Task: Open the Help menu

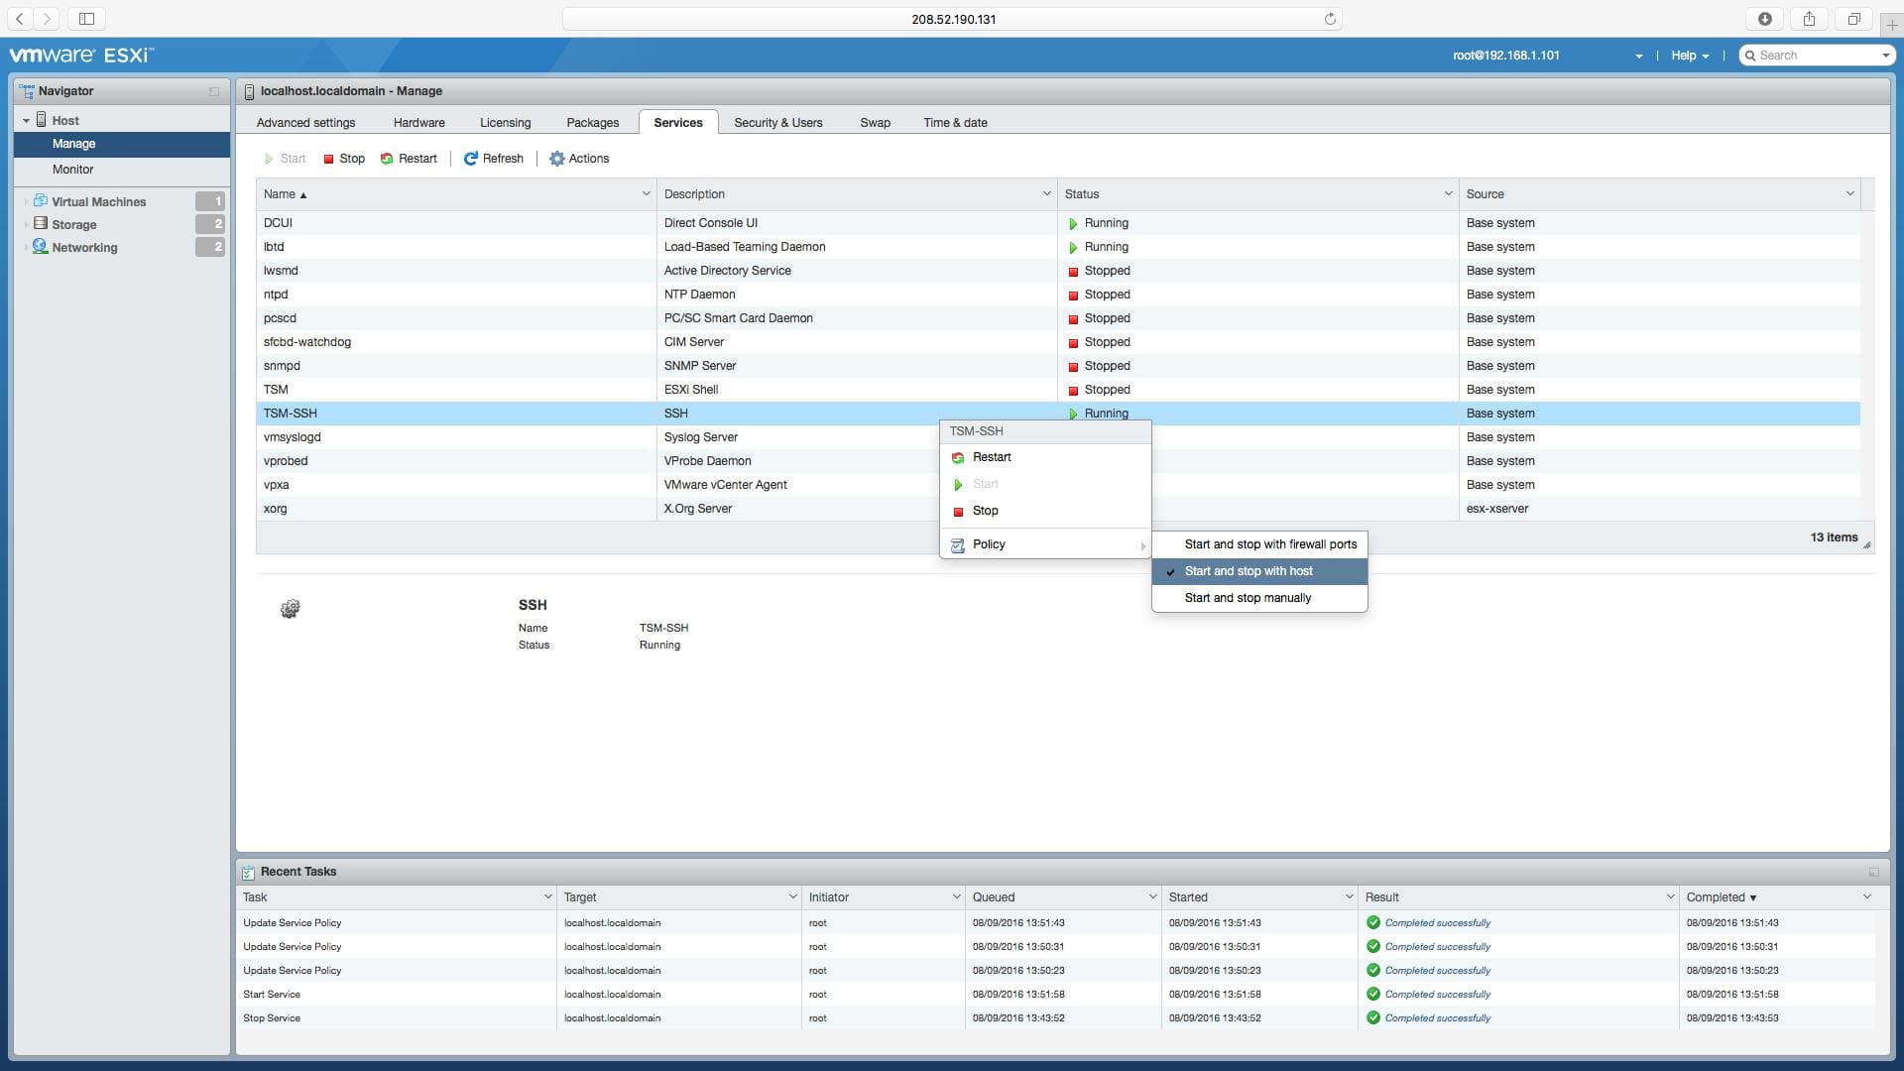Action: [x=1687, y=55]
